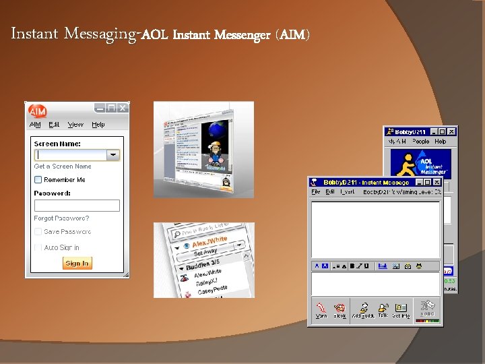Open the Screen Name dropdown arrow
485x364 pixels.
pos(113,155)
